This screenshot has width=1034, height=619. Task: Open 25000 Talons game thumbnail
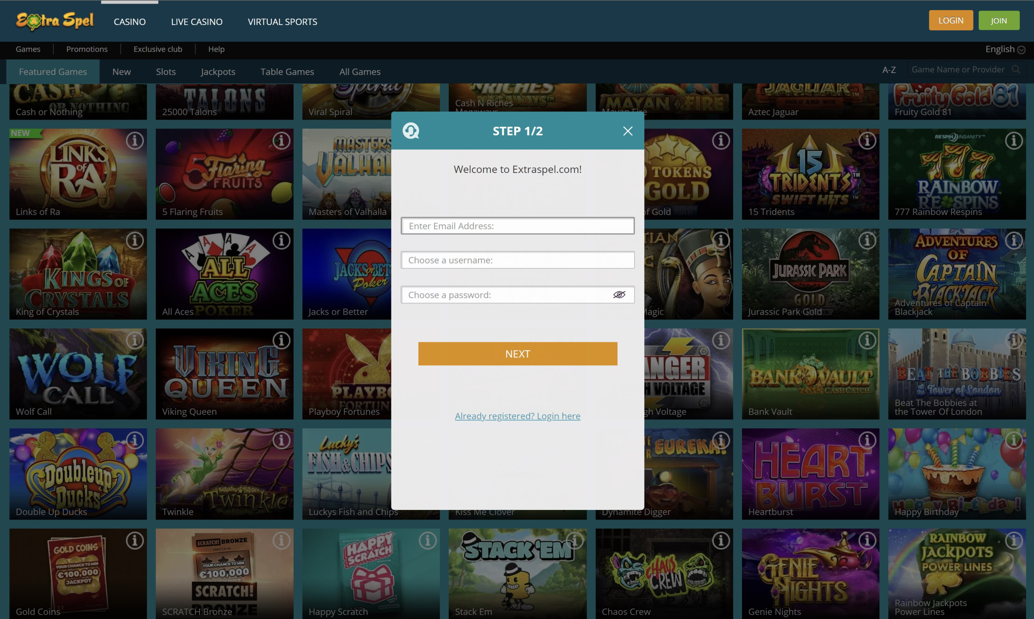[x=225, y=102]
